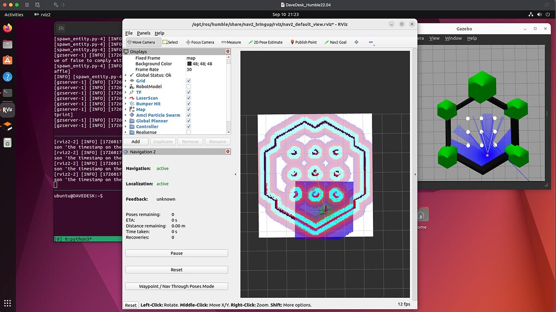Expand the Grid display row

[125, 81]
